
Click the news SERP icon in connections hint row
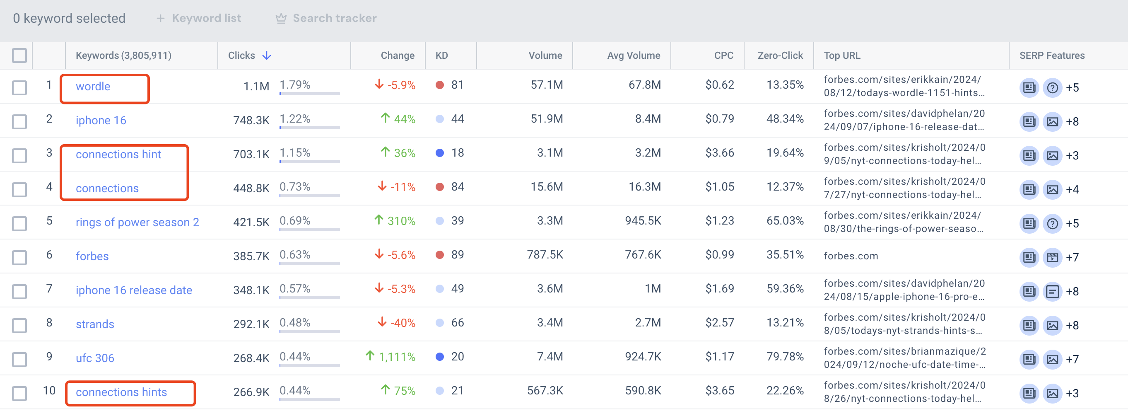click(x=1029, y=155)
